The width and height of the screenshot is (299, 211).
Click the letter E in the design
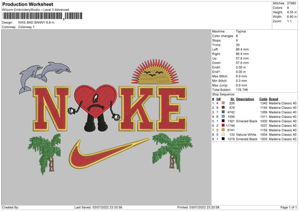(x=171, y=109)
